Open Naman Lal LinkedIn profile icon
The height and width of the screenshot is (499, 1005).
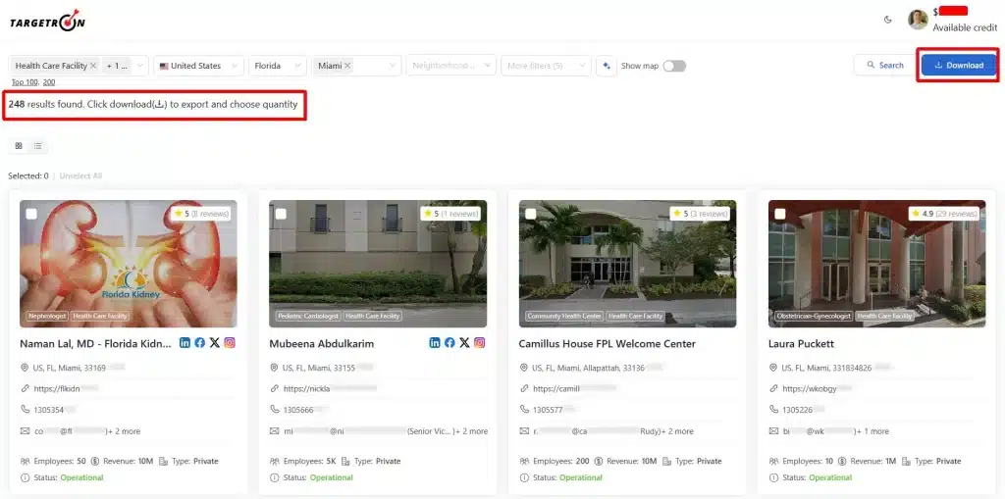click(x=185, y=343)
